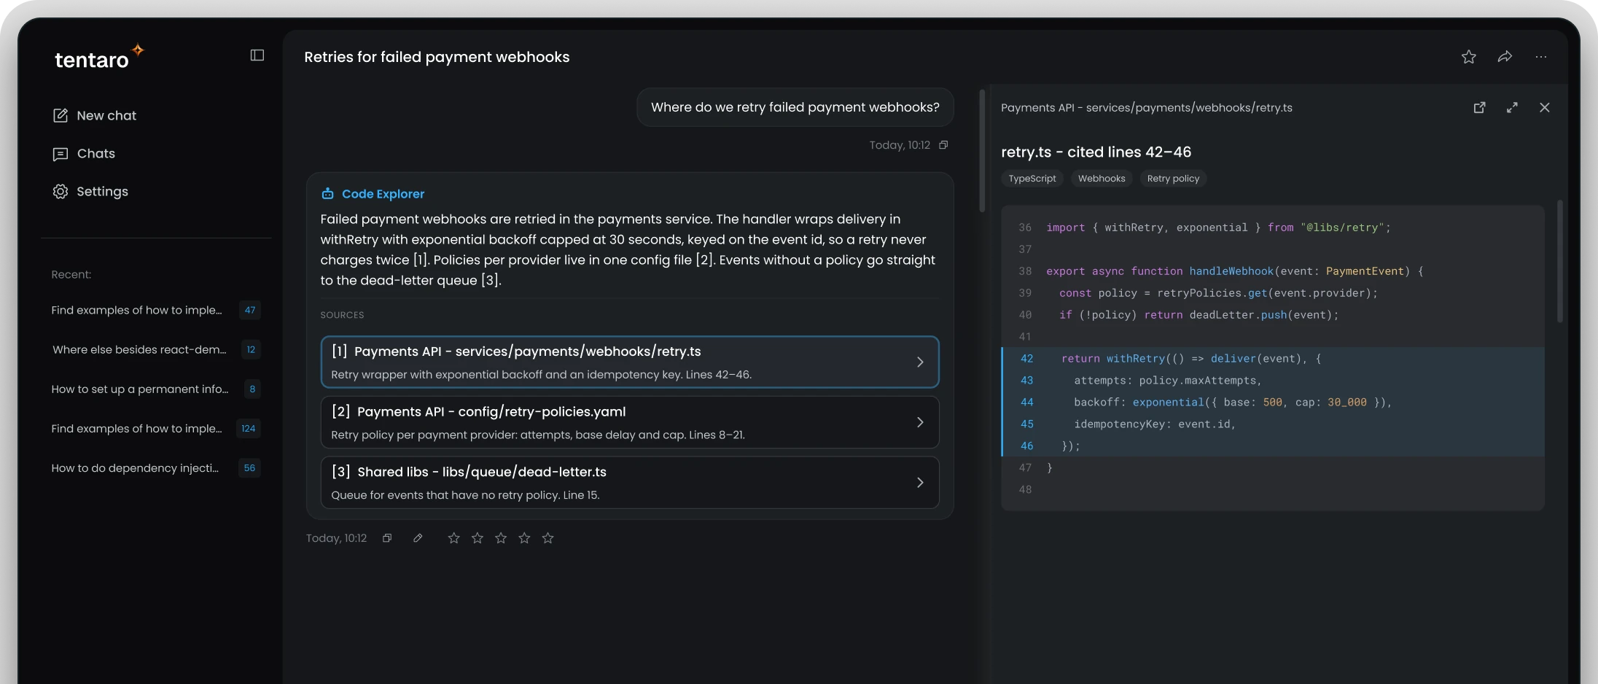Click the chat title 'Retries for failed payment webhooks'
Viewport: 1598px width, 684px height.
click(437, 57)
